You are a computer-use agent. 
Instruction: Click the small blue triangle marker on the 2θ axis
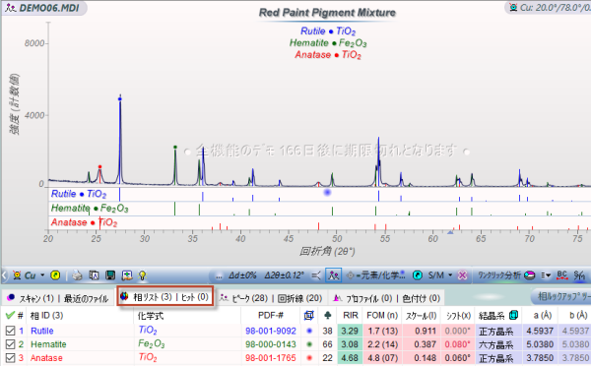[x=450, y=233]
